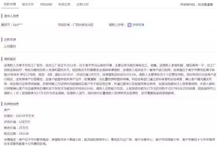Image resolution: width=217 pixels, height=146 pixels.
Task: Switch to the 相关文件 tab
Action: pyautogui.click(x=28, y=4)
